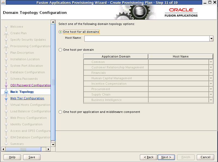Click the Common application domain cell

pos(116,62)
